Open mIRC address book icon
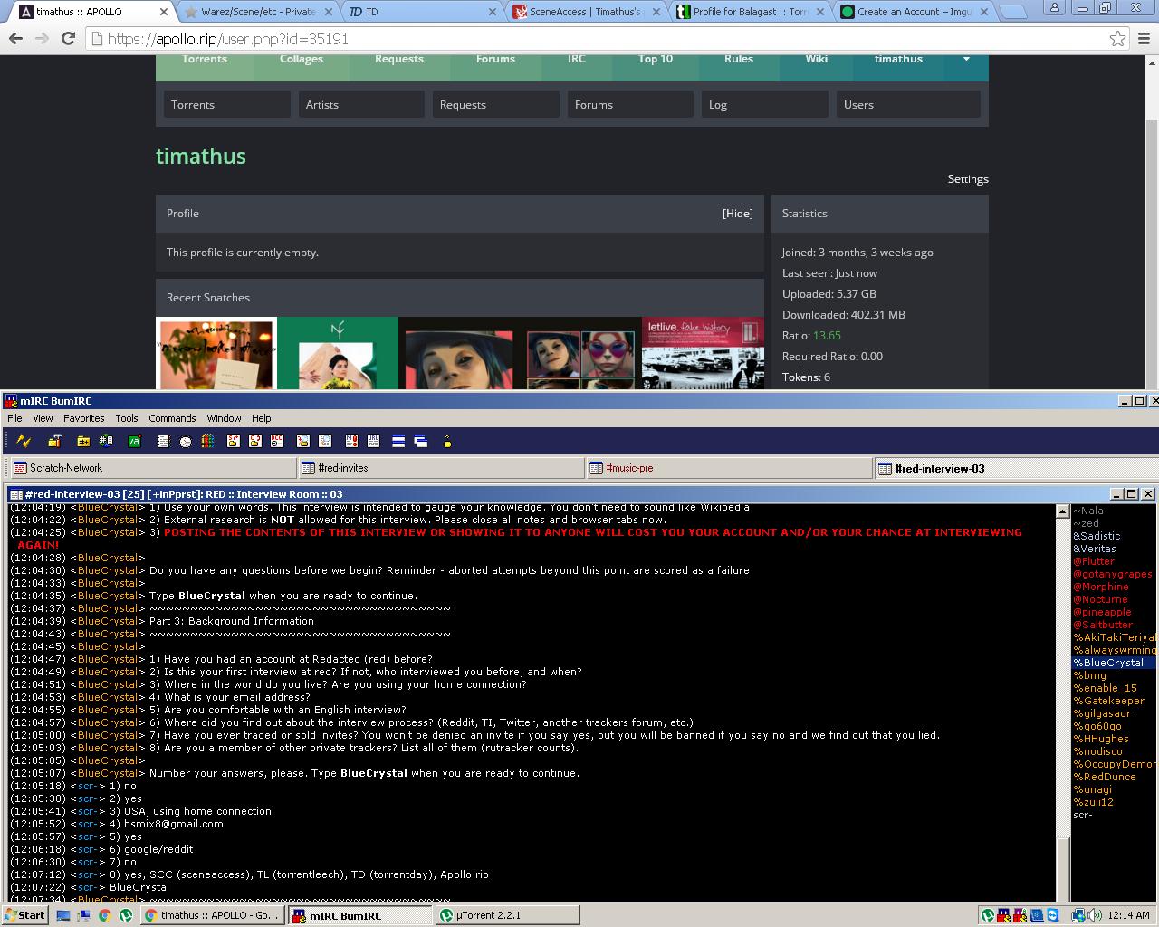This screenshot has width=1159, height=927. 164,441
